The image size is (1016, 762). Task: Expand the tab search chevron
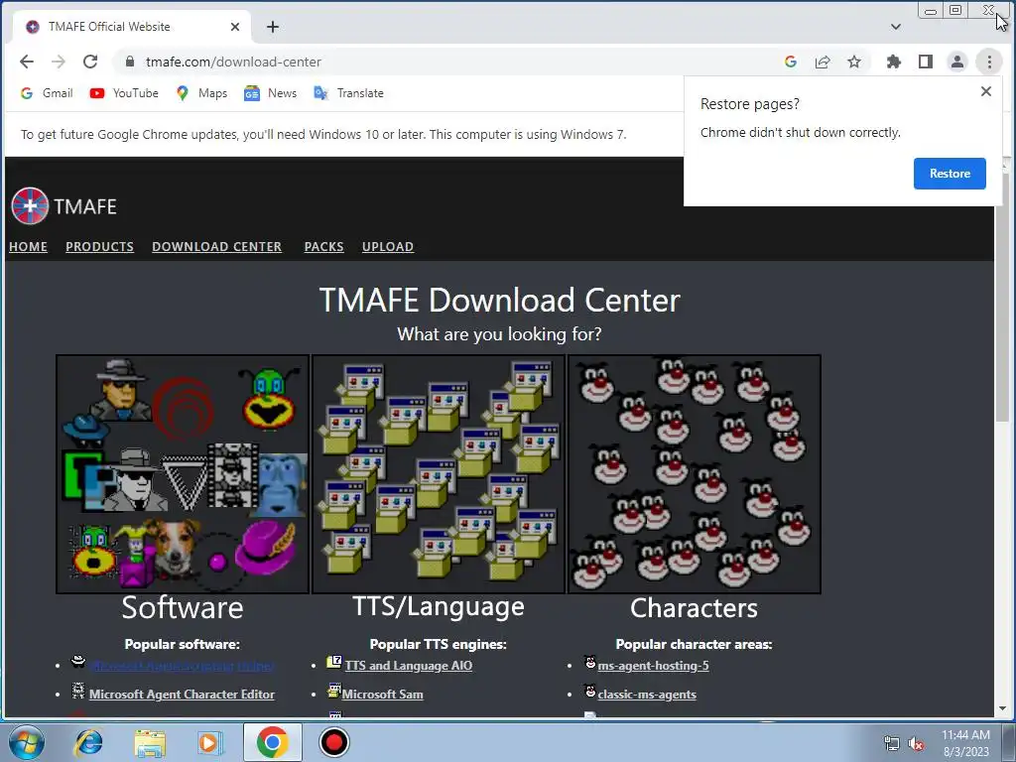(x=896, y=27)
